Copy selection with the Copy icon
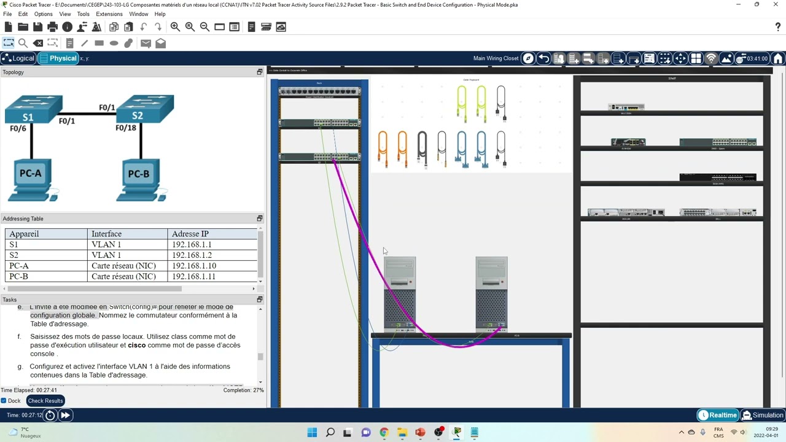Image resolution: width=786 pixels, height=442 pixels. (114, 27)
